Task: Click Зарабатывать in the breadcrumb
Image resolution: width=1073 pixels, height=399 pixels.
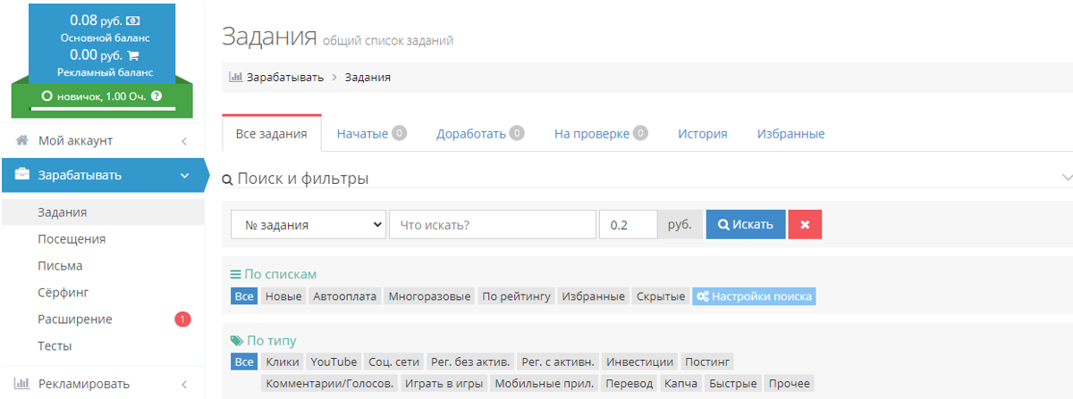Action: (285, 77)
